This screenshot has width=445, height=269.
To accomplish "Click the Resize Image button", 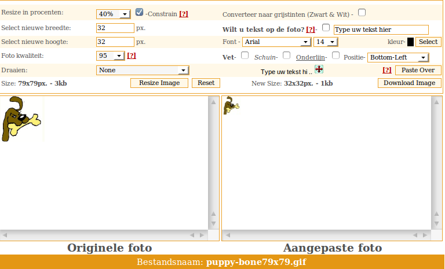I will (x=159, y=83).
